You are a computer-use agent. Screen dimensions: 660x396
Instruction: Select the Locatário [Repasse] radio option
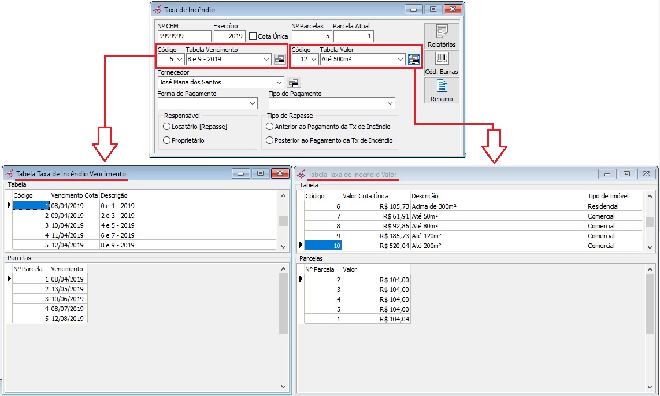click(167, 127)
